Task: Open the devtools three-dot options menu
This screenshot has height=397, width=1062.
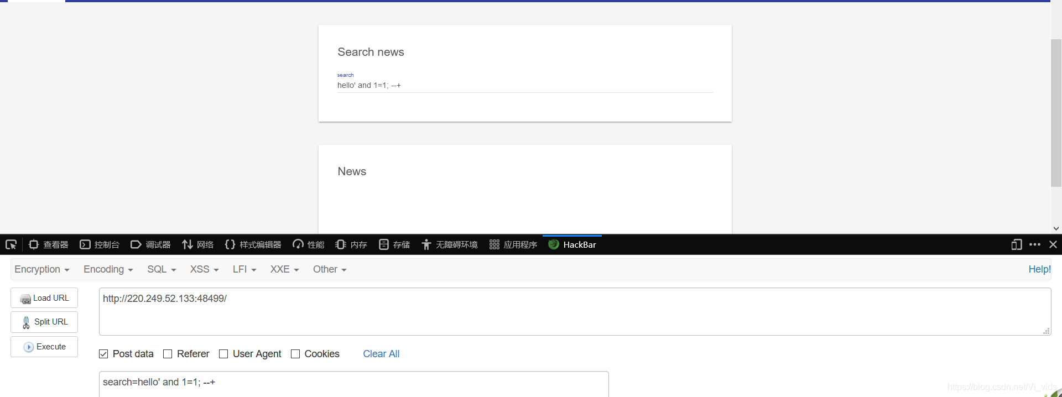Action: coord(1035,244)
